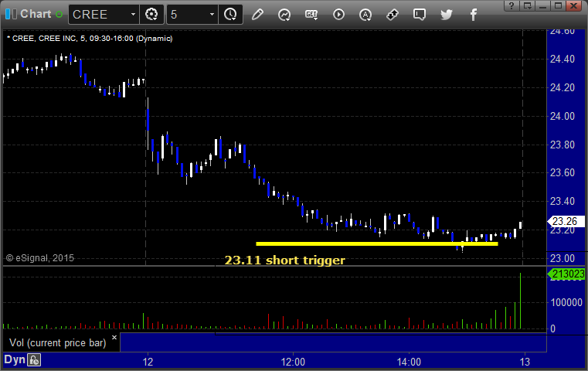
Task: Expand the CREE symbol dropdown arrow
Action: coord(133,15)
